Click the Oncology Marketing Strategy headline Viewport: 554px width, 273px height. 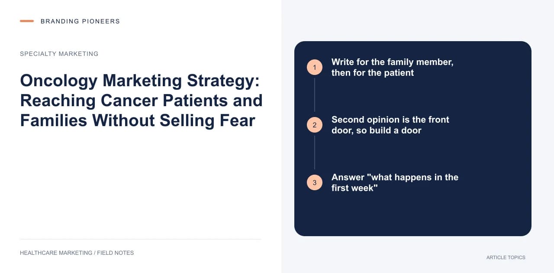pyautogui.click(x=141, y=101)
